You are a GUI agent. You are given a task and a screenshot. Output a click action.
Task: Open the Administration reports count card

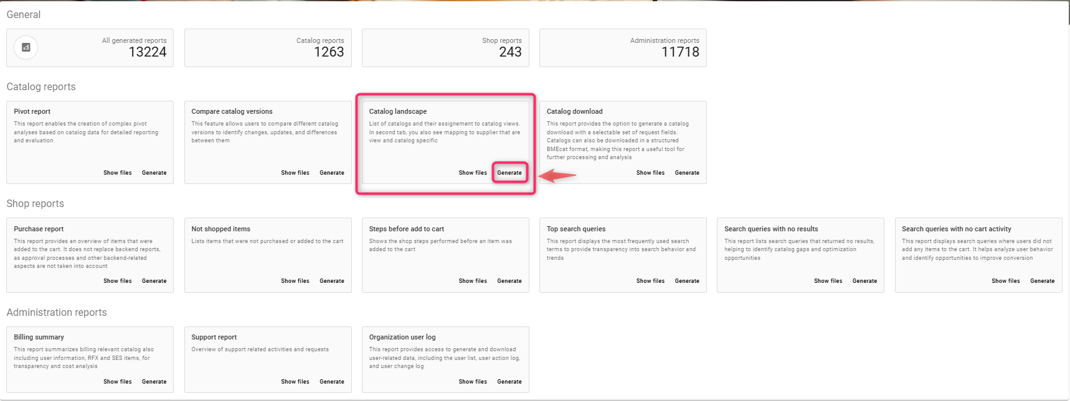[623, 48]
